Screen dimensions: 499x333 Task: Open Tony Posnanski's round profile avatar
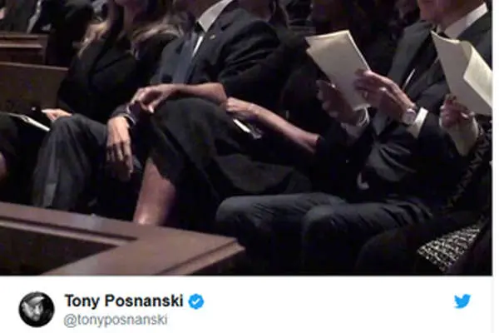[37, 309]
